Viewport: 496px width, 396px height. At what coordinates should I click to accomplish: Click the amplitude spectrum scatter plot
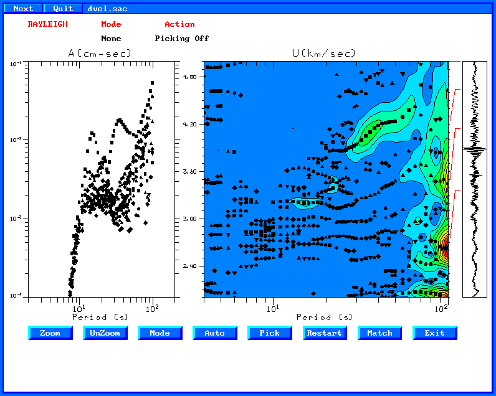coord(101,179)
